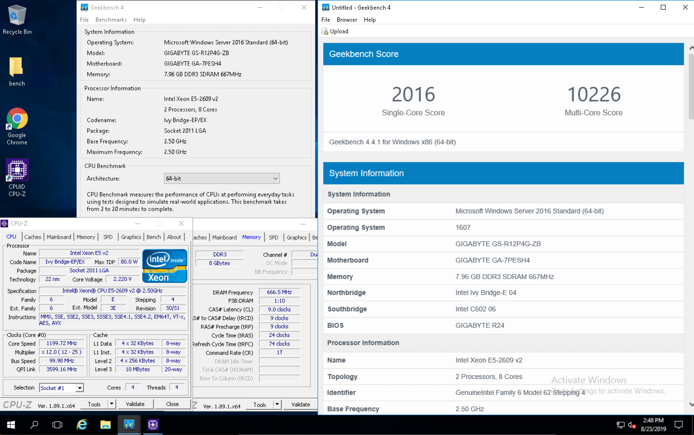Select Mainboard tab in rear CPU-Z window

pyautogui.click(x=224, y=237)
